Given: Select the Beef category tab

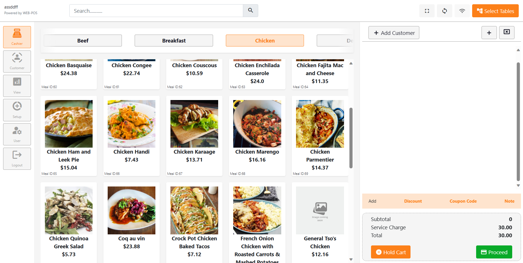Looking at the screenshot, I should coord(83,41).
